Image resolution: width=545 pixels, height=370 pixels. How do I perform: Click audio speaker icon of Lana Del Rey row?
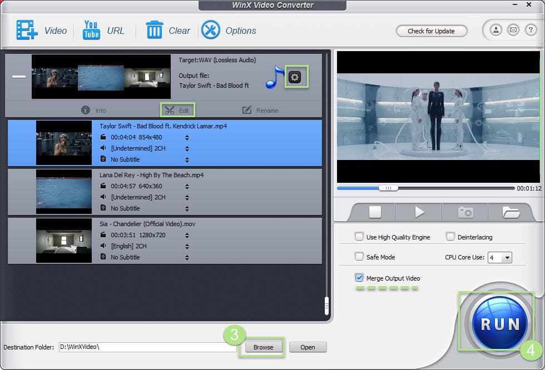[103, 197]
